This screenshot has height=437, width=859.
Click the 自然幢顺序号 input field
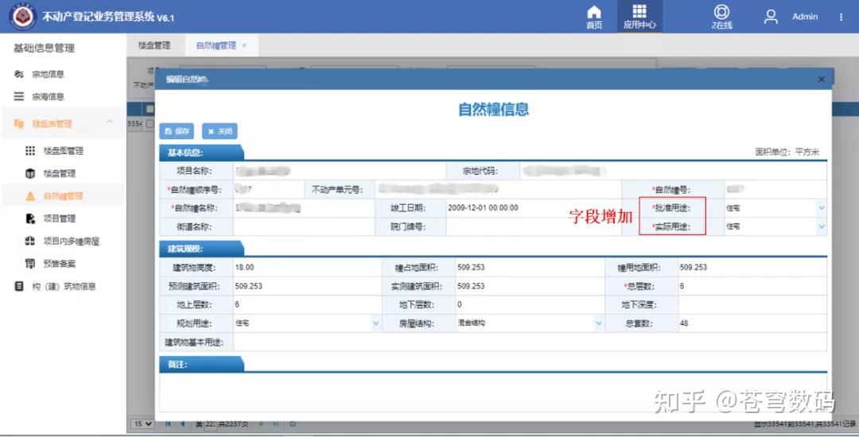pyautogui.click(x=269, y=190)
